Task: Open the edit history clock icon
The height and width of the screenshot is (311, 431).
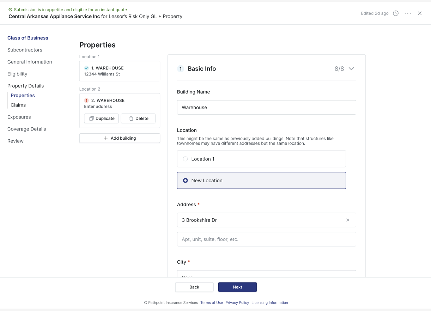Action: pyautogui.click(x=396, y=13)
